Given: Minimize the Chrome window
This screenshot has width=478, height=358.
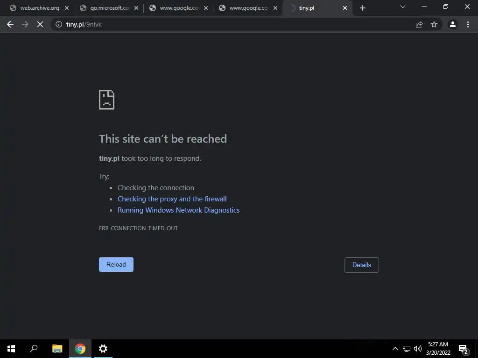Looking at the screenshot, I should pyautogui.click(x=424, y=7).
